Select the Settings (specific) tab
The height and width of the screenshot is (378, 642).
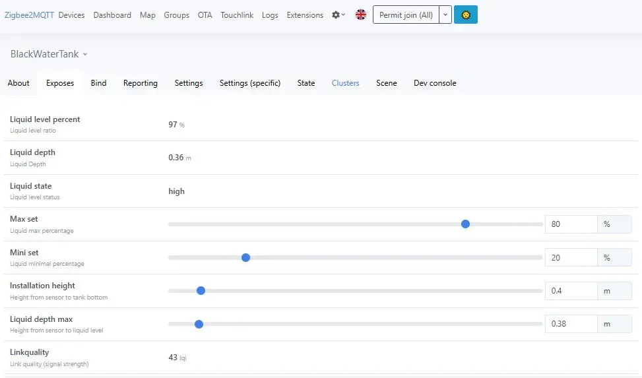(x=250, y=83)
